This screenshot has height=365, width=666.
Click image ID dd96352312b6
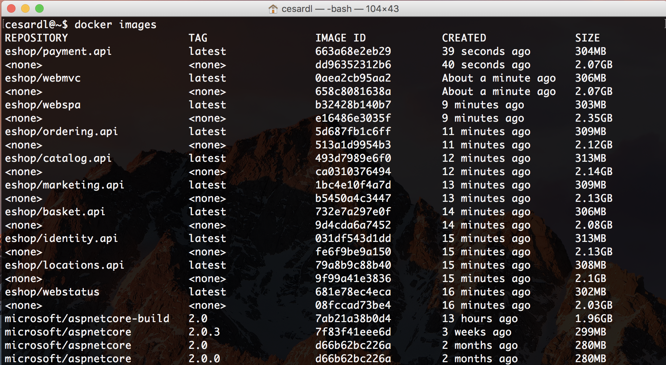353,65
